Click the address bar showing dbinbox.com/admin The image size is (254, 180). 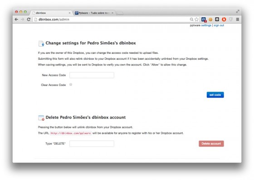[x=111, y=19]
